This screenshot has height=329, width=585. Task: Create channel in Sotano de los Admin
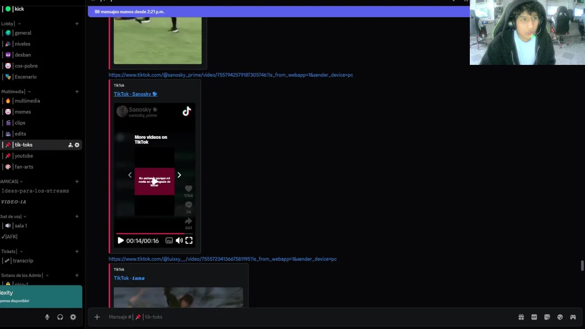77,276
